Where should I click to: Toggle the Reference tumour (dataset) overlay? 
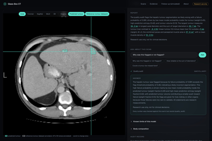click(x=97, y=14)
